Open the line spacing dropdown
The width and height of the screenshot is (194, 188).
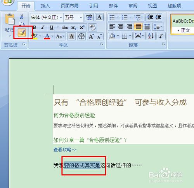pyautogui.click(x=158, y=27)
